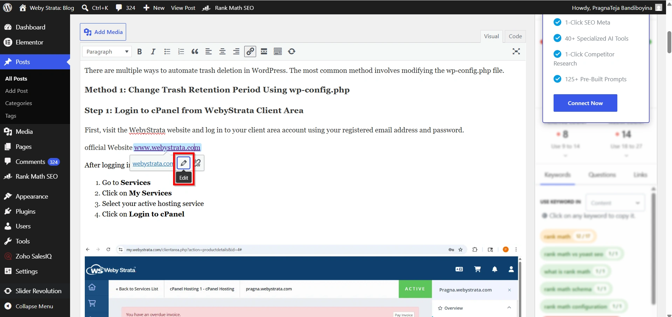
Task: Open Tags submenu item
Action: 11,116
